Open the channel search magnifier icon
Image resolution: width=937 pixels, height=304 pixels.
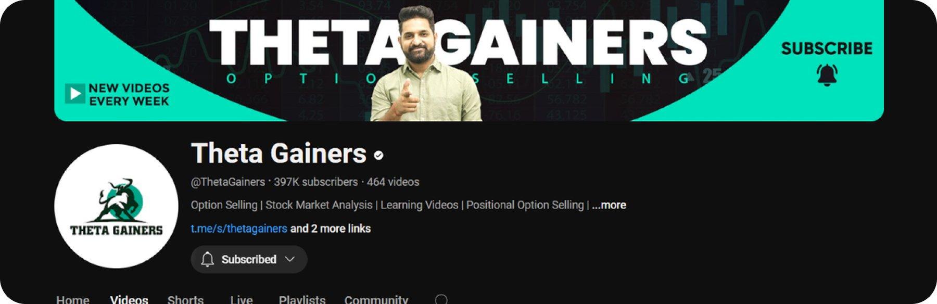(x=441, y=299)
